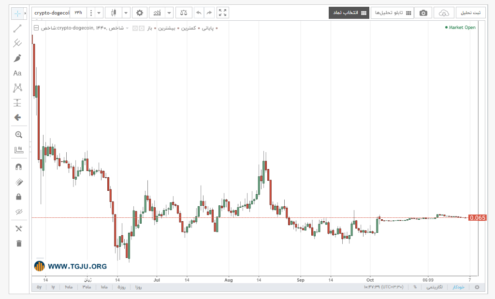Expand the interval options dropdown arrow
The image size is (495, 299).
coord(99,13)
